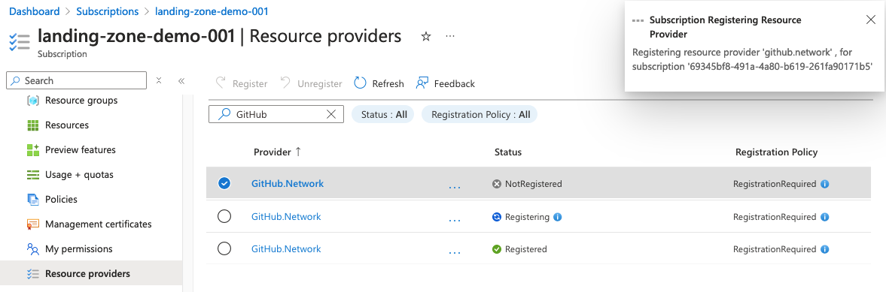886x292 pixels.
Task: Favorite this page with the star icon
Action: (x=426, y=37)
